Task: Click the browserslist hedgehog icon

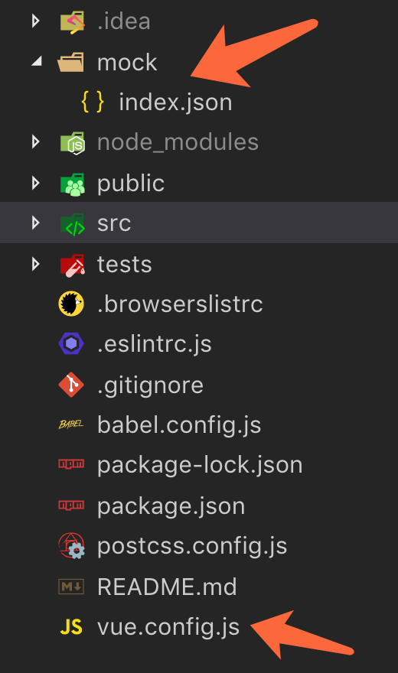Action: point(71,304)
